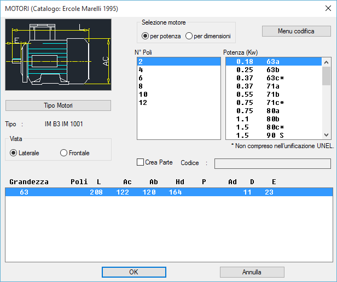
Task: Select power row 0.75 71c*
Action: coord(274,102)
